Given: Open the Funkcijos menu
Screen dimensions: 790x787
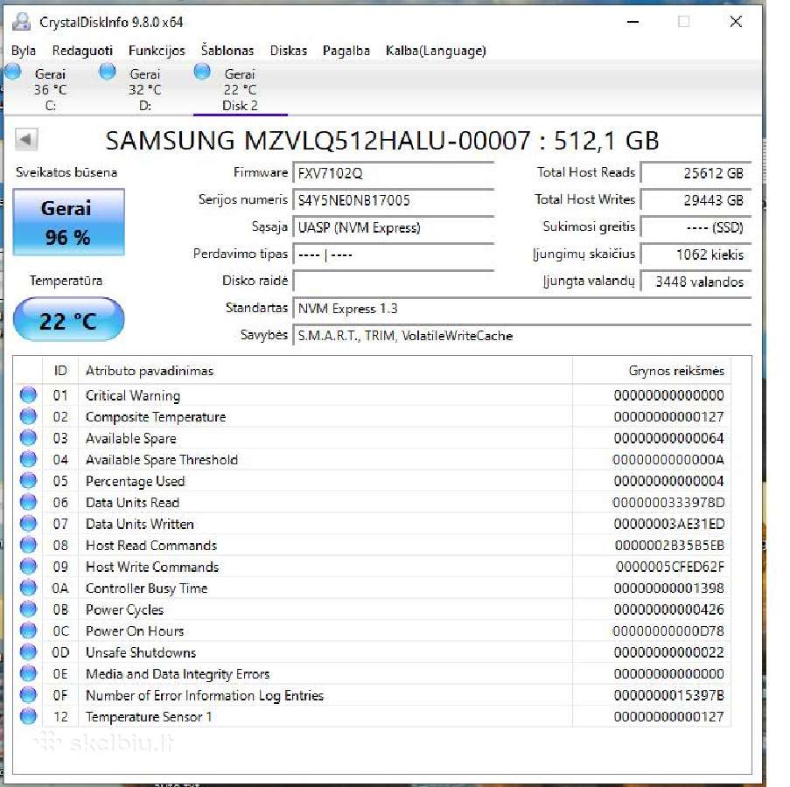Looking at the screenshot, I should 157,51.
